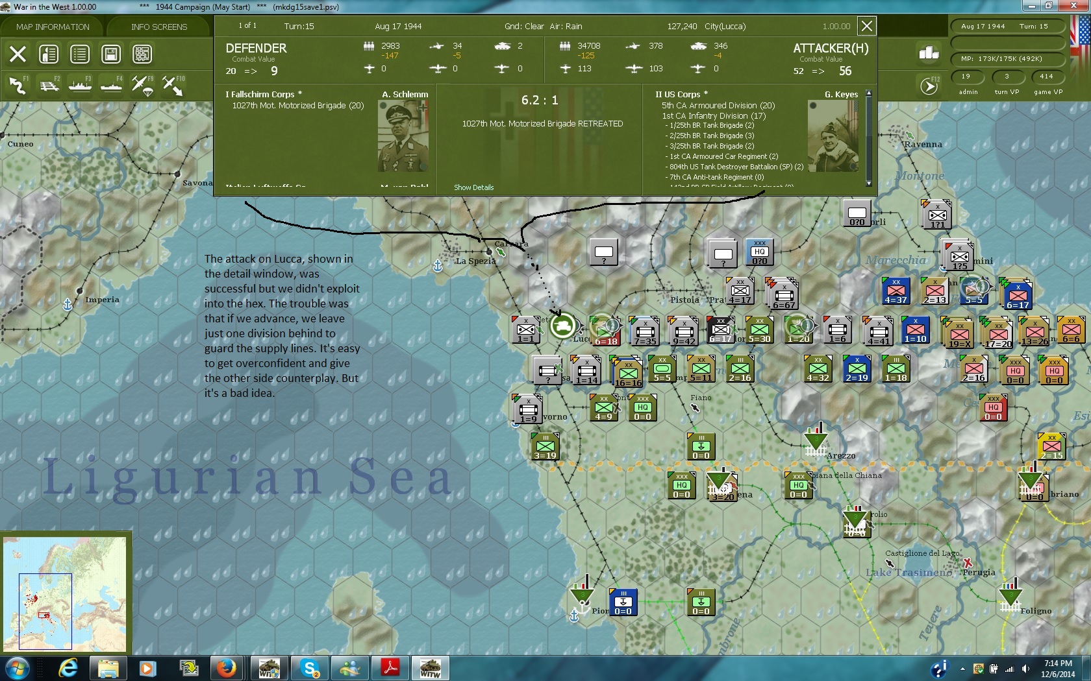Click I Fallschirm Corps header
This screenshot has width=1091, height=681.
click(x=264, y=94)
